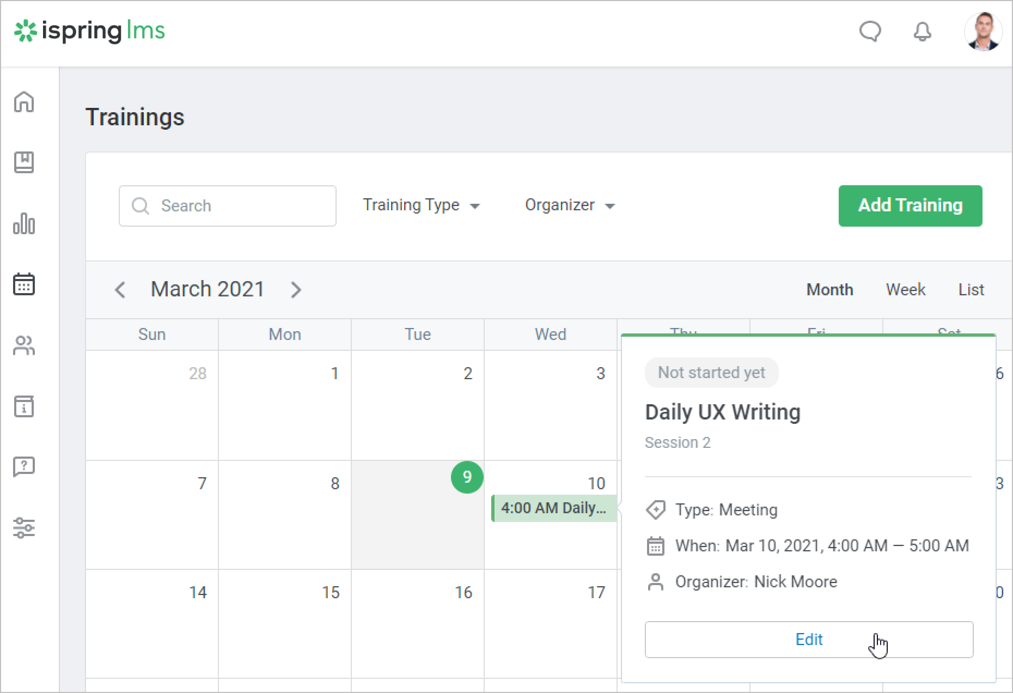Click the Add Training button
Image resolution: width=1013 pixels, height=693 pixels.
pyautogui.click(x=910, y=205)
